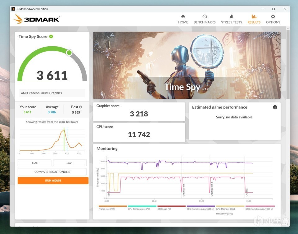Screen dimensions: 298x234
Task: Click the scrollbar up arrow
Action: tap(288, 28)
